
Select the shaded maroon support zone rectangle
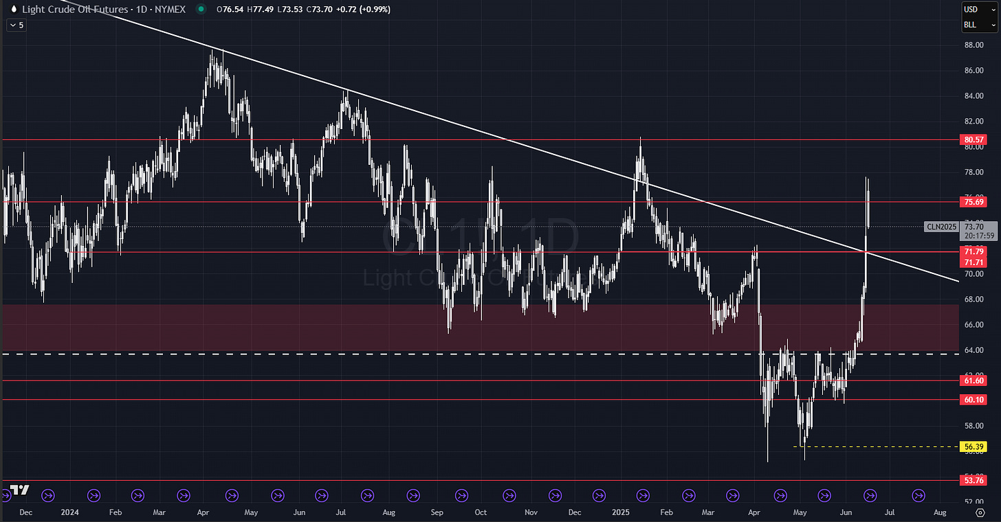tap(479, 328)
